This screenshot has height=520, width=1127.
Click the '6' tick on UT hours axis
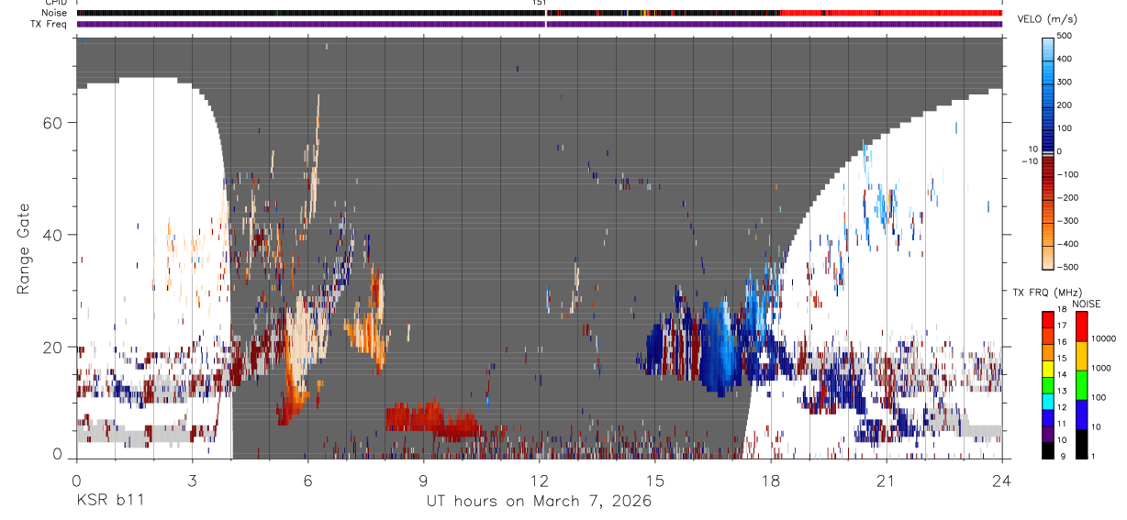pyautogui.click(x=308, y=480)
